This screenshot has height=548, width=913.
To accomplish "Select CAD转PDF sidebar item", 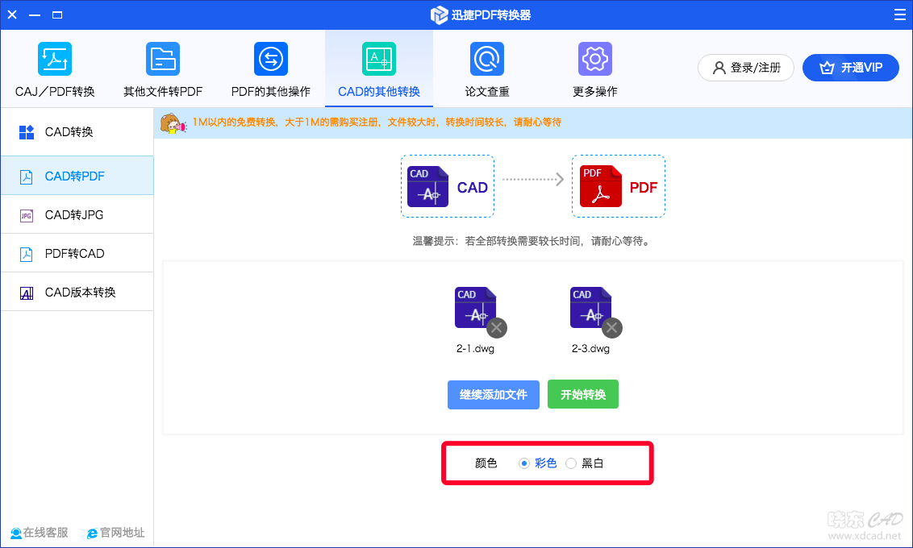I will point(77,176).
